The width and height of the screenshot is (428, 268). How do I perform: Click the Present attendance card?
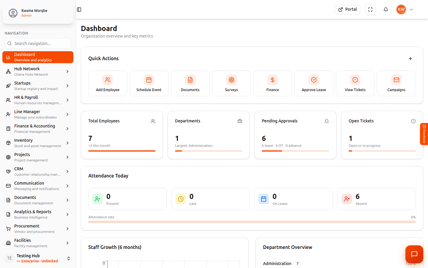pyautogui.click(x=127, y=199)
